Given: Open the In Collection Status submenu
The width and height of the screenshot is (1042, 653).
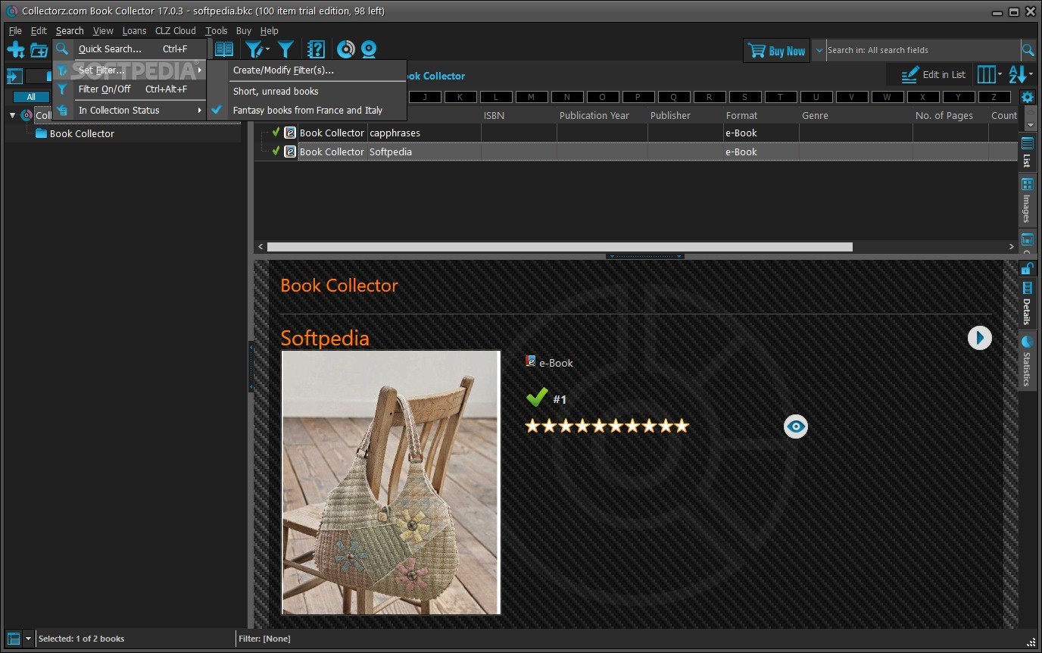Looking at the screenshot, I should click(x=130, y=110).
